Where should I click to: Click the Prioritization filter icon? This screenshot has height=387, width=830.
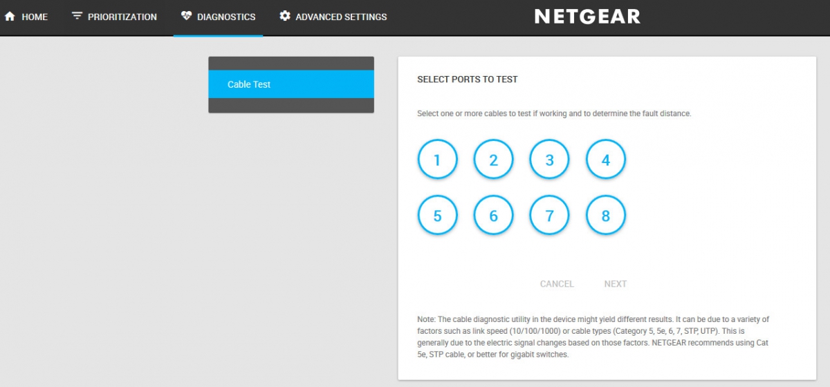77,16
